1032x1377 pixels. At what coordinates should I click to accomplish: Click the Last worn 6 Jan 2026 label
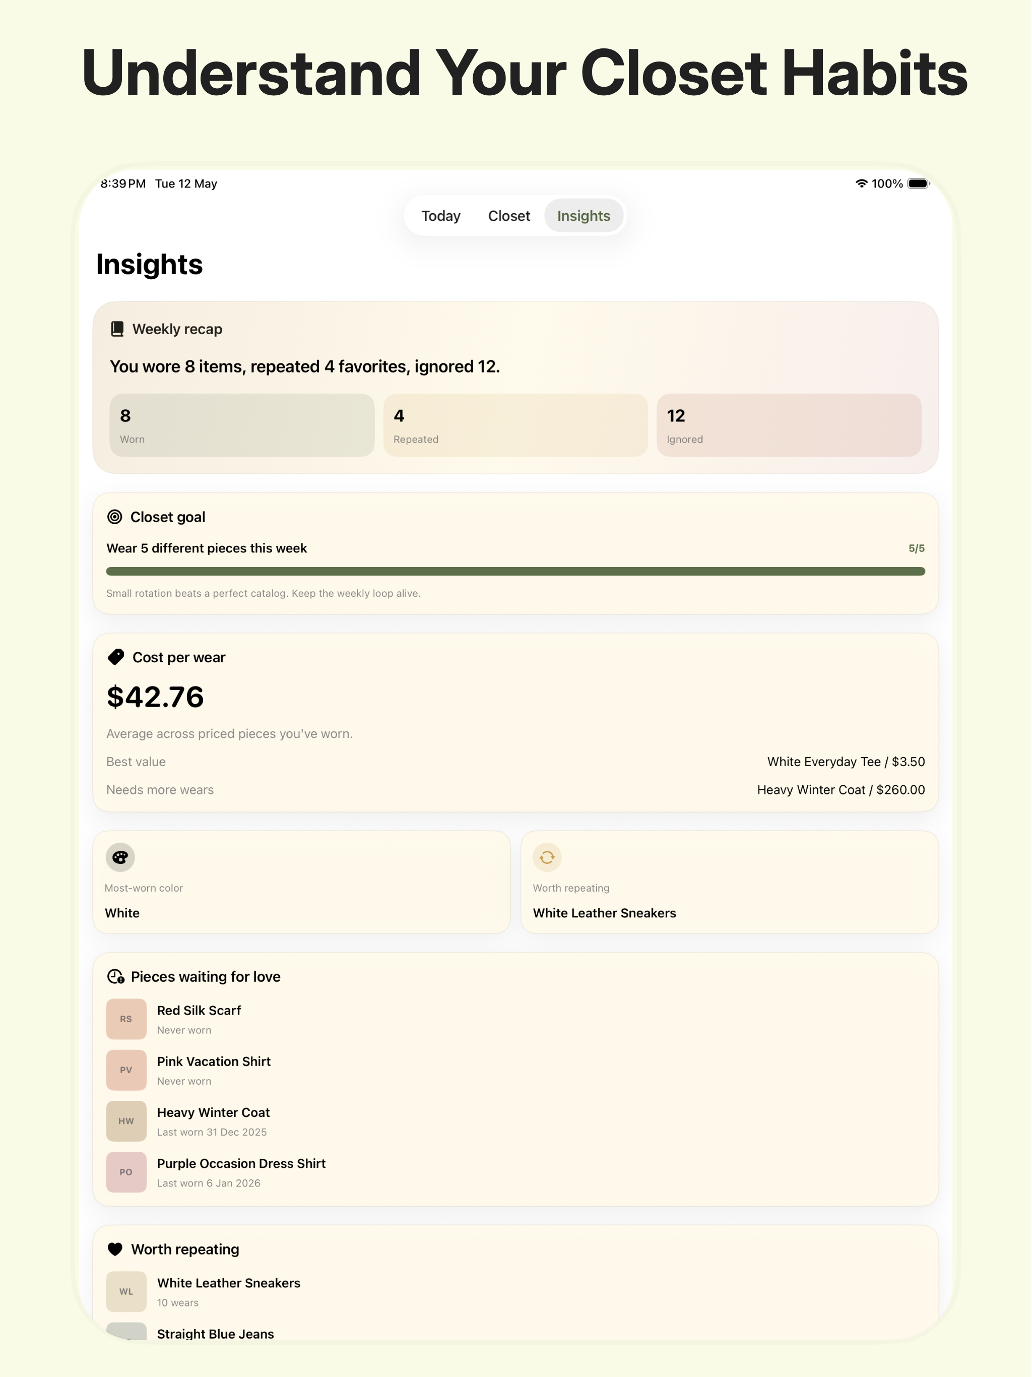tap(209, 1183)
